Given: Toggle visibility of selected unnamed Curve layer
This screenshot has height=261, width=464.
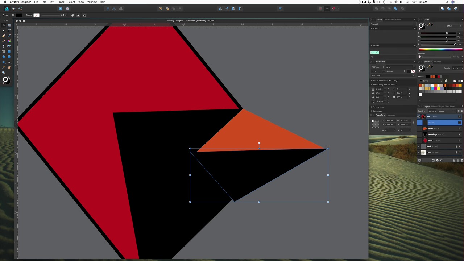Looking at the screenshot, I should coord(460,123).
